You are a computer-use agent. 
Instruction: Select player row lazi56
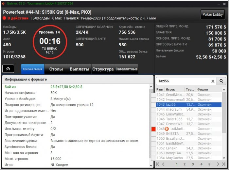coord(189,105)
